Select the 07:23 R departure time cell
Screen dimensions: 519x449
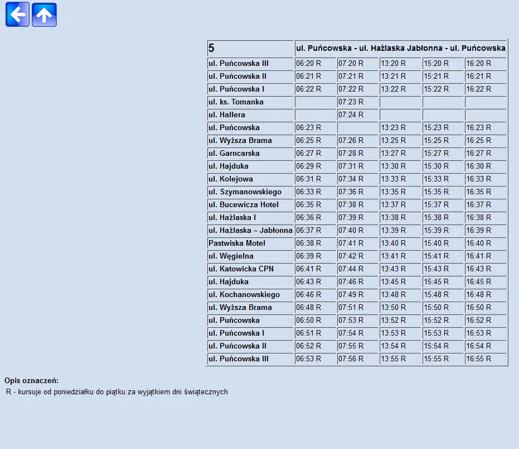[351, 102]
